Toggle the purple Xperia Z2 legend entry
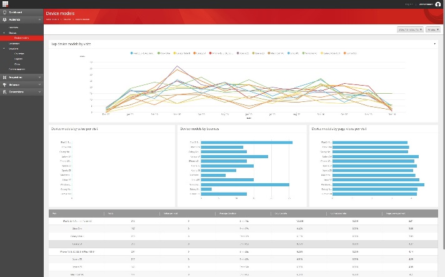This screenshot has width=445, height=277. [243, 53]
